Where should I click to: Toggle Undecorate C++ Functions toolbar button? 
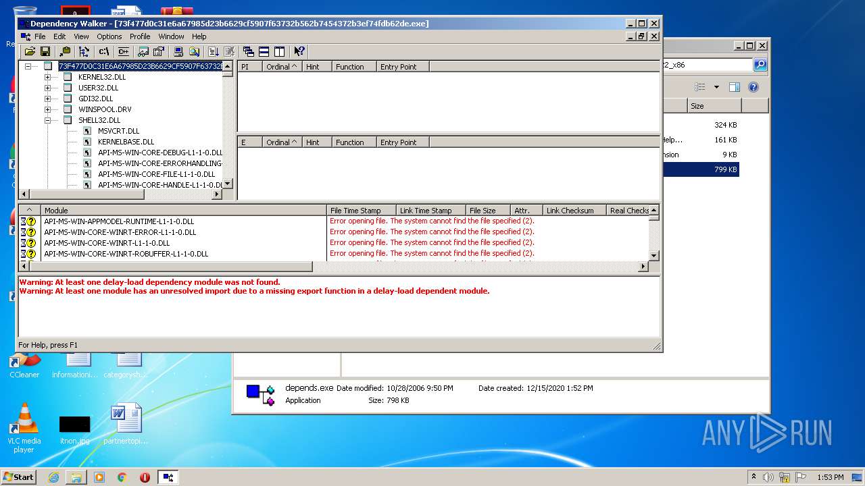point(124,51)
